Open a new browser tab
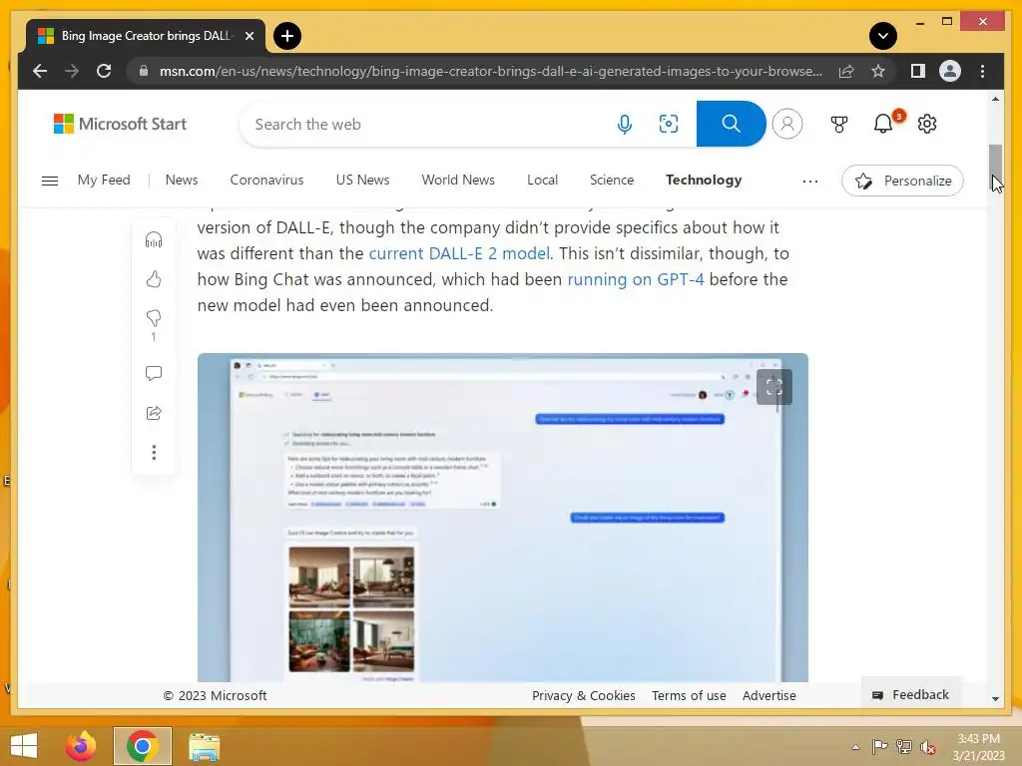This screenshot has width=1022, height=766. point(287,36)
